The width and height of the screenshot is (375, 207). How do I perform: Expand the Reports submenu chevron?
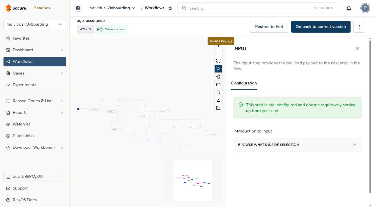(x=62, y=113)
